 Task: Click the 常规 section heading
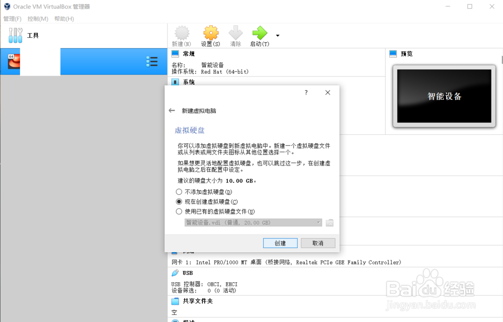coord(189,53)
